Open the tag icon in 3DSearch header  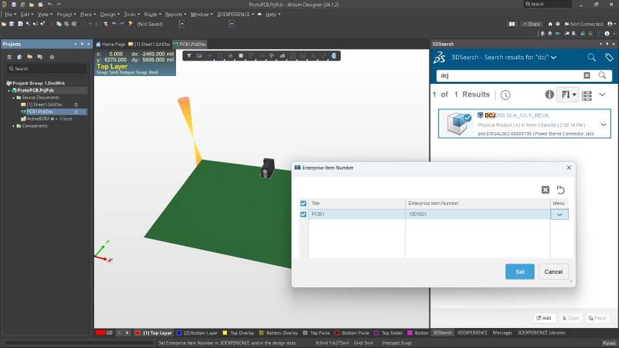(x=609, y=57)
